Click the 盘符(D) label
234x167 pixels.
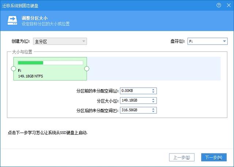click(178, 41)
